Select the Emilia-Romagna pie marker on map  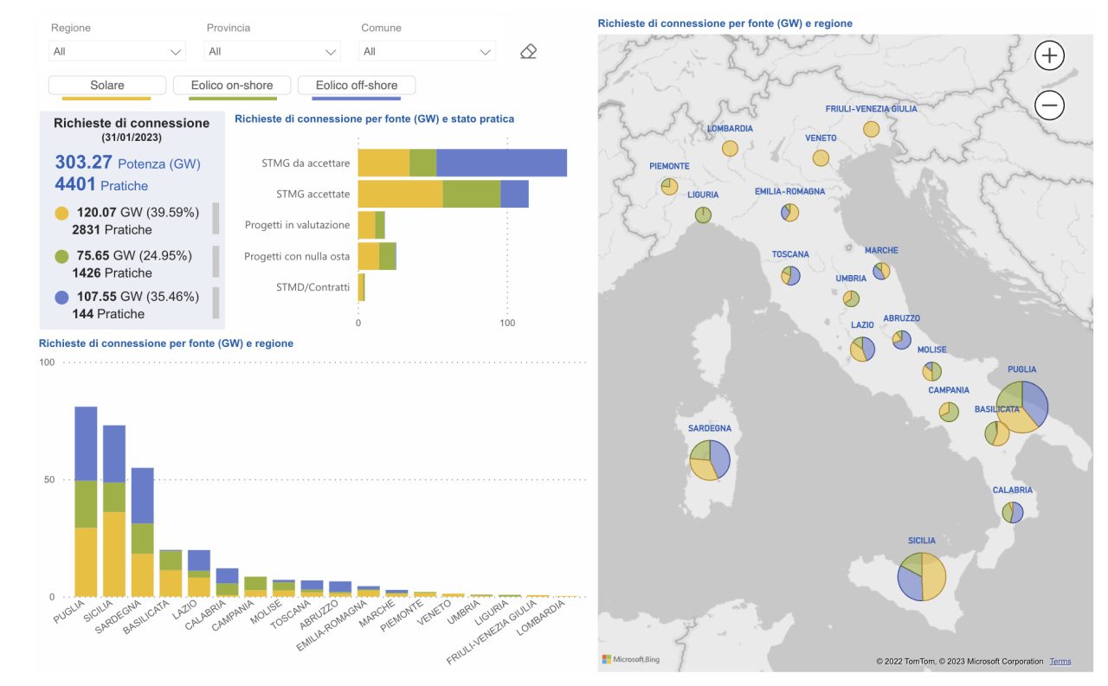click(x=789, y=212)
